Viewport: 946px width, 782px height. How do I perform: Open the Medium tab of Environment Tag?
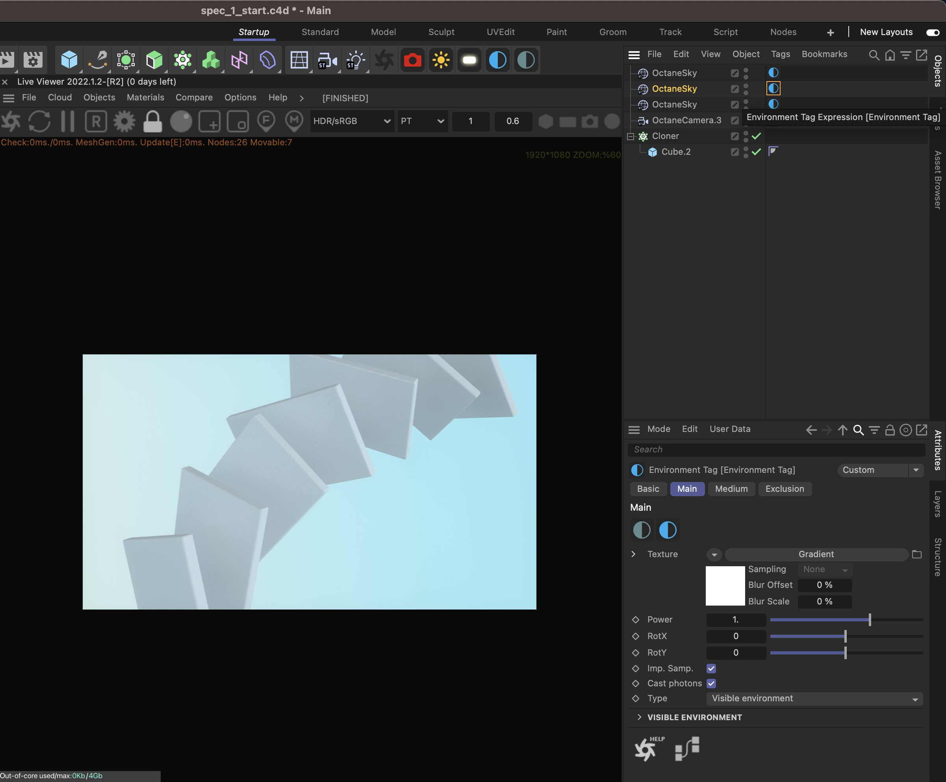point(731,489)
